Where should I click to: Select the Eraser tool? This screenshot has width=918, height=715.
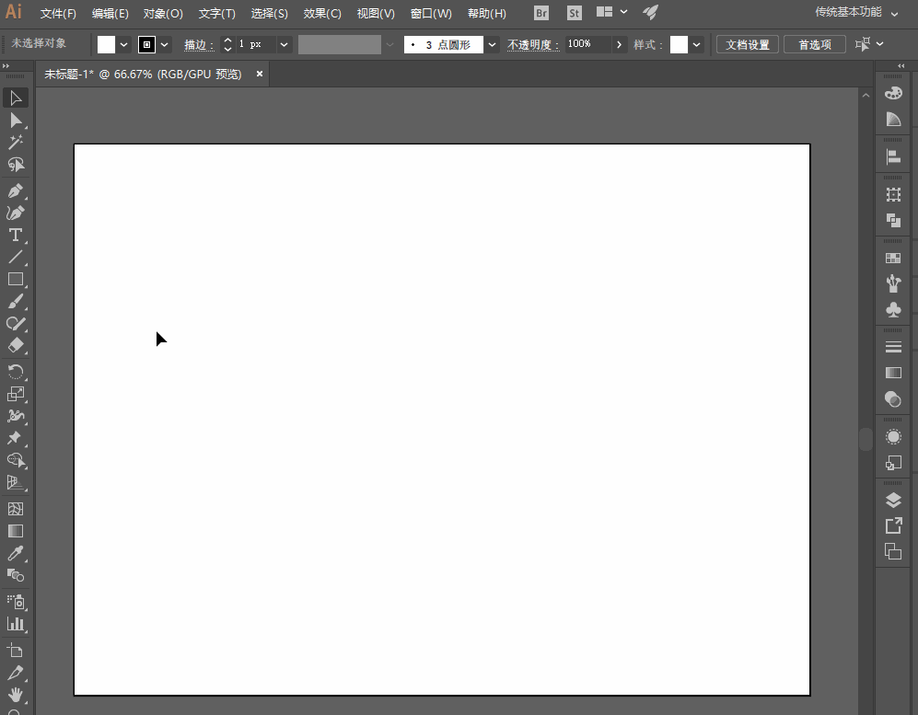pos(16,345)
